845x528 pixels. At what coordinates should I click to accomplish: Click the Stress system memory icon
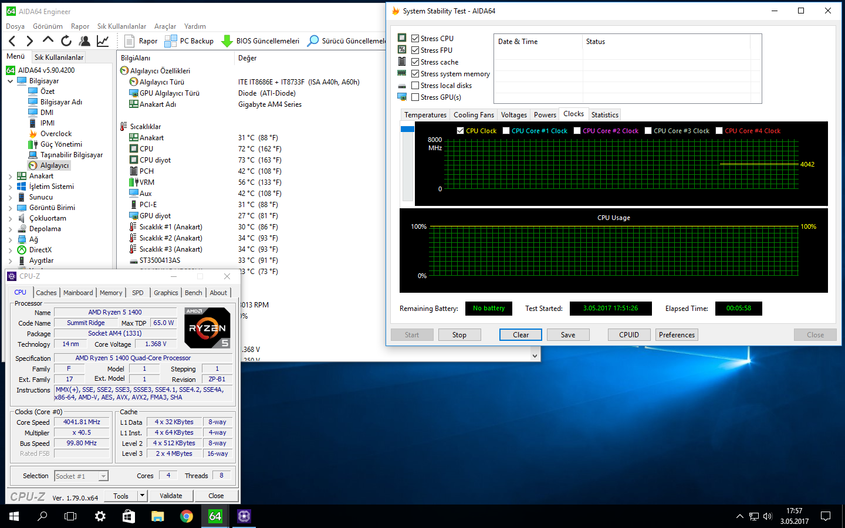402,73
